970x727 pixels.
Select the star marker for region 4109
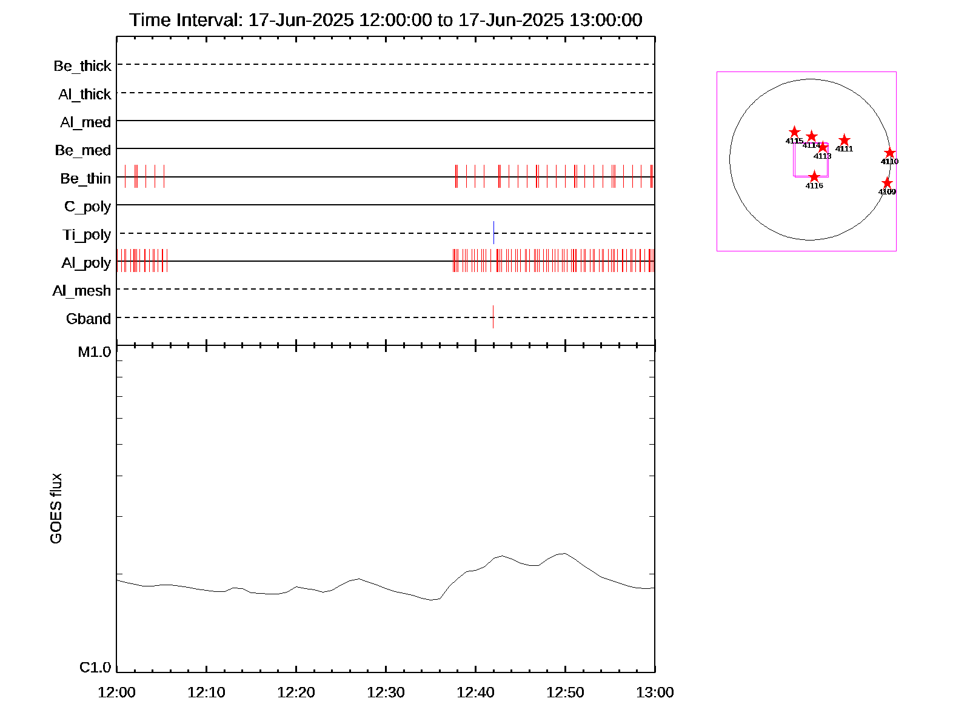point(887,183)
